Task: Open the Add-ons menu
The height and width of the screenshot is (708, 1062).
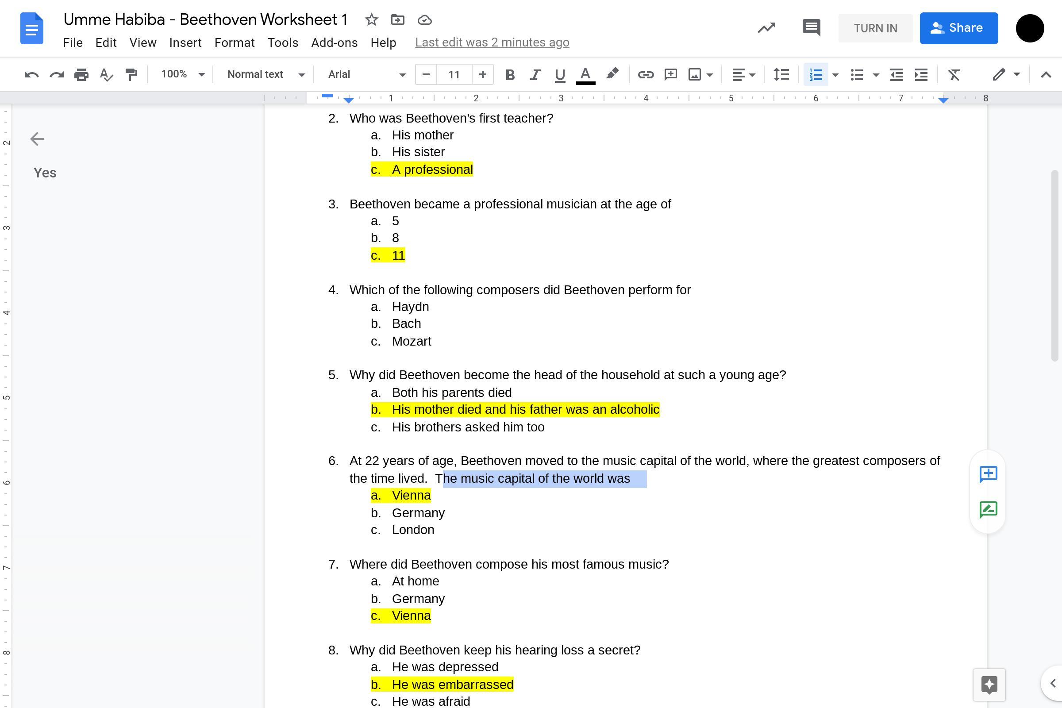Action: coord(334,42)
